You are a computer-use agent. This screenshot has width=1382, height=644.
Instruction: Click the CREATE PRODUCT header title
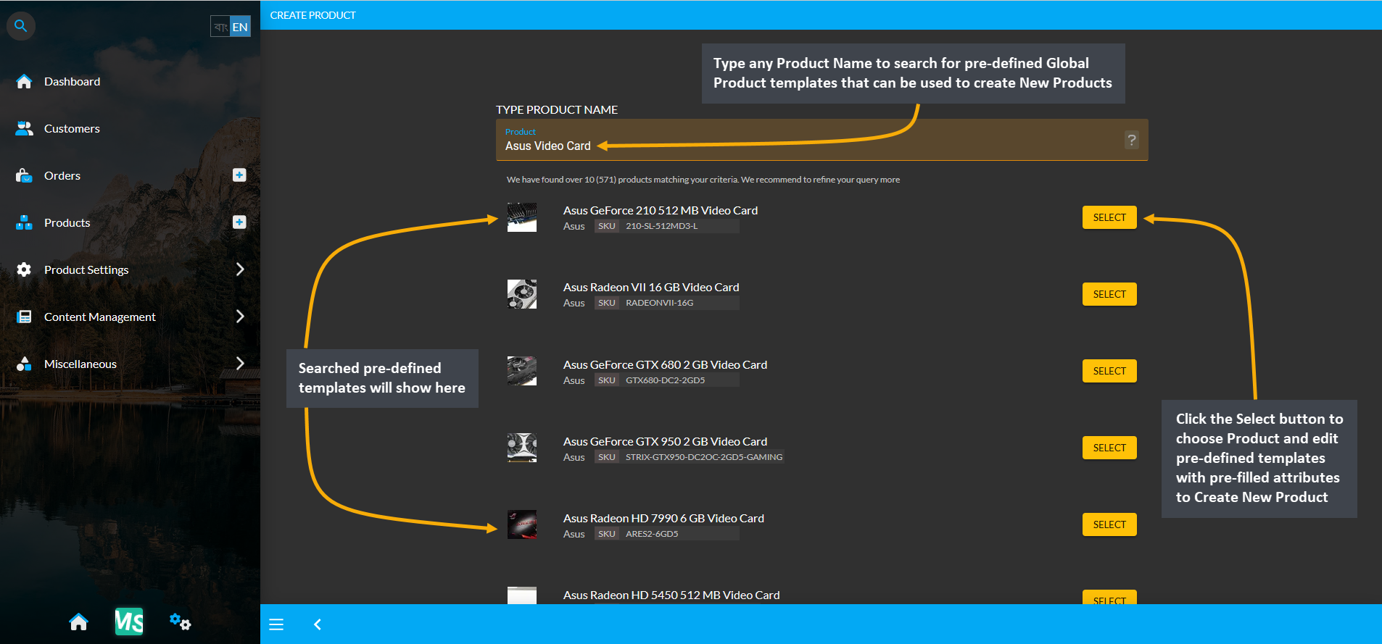[313, 15]
